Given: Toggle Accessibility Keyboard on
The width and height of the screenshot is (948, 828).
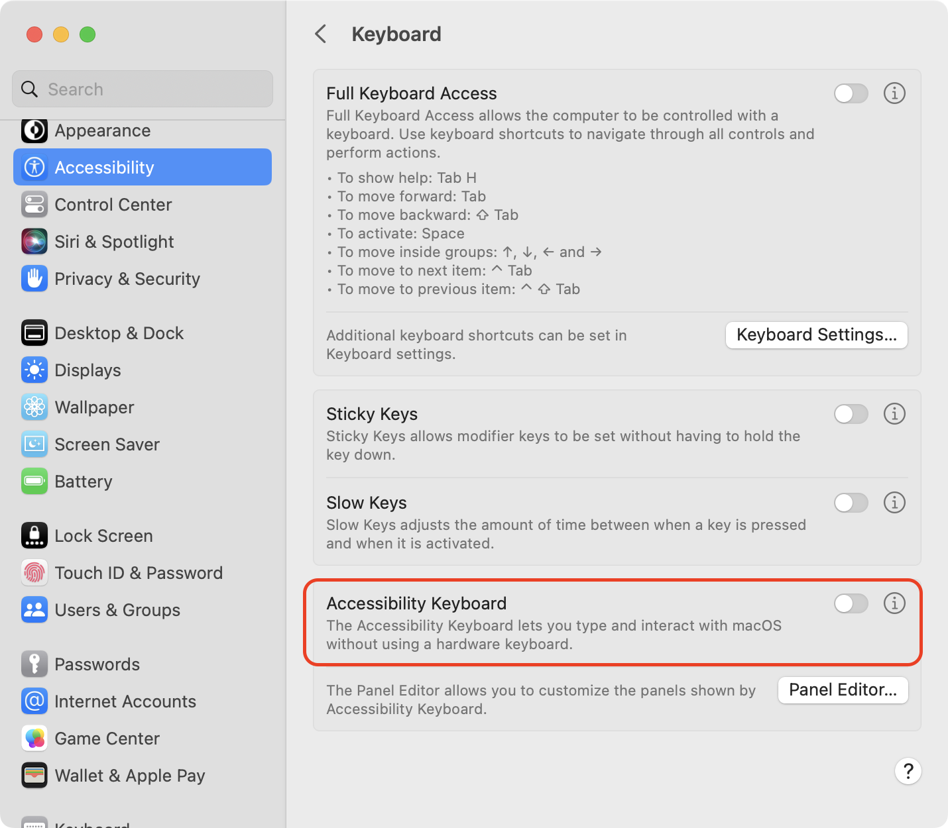Looking at the screenshot, I should 851,603.
